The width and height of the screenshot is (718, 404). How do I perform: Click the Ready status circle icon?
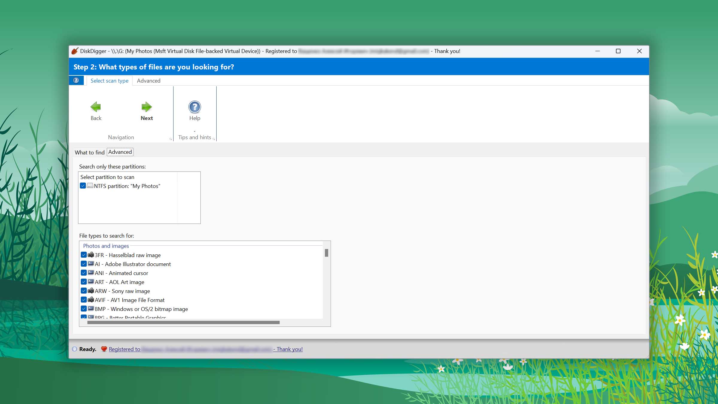[x=74, y=349]
